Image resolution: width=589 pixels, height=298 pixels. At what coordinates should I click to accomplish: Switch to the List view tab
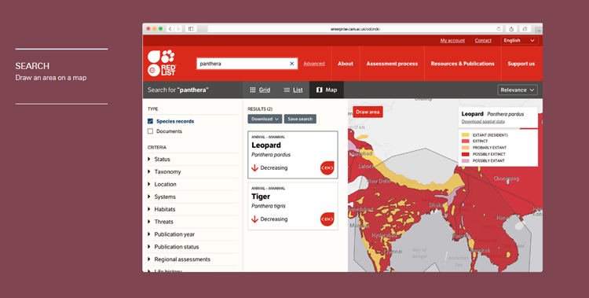point(293,90)
